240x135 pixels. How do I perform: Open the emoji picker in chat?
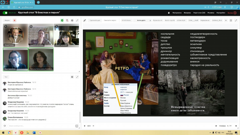click(x=77, y=126)
